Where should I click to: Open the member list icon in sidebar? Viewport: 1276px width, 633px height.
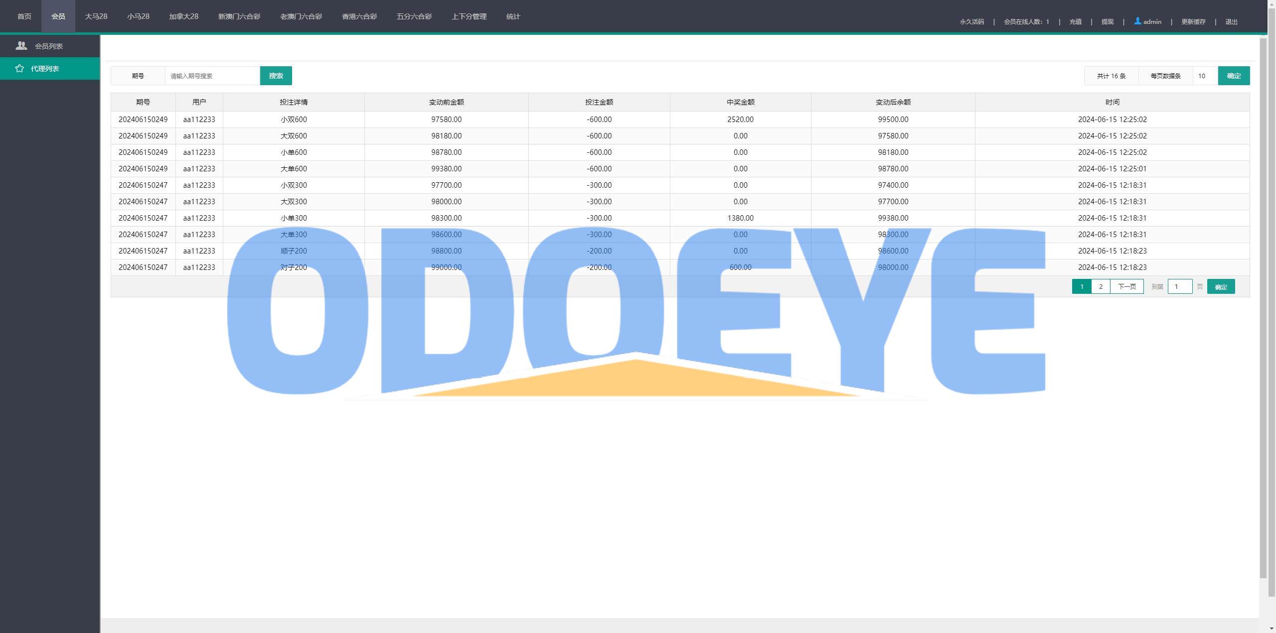tap(21, 46)
